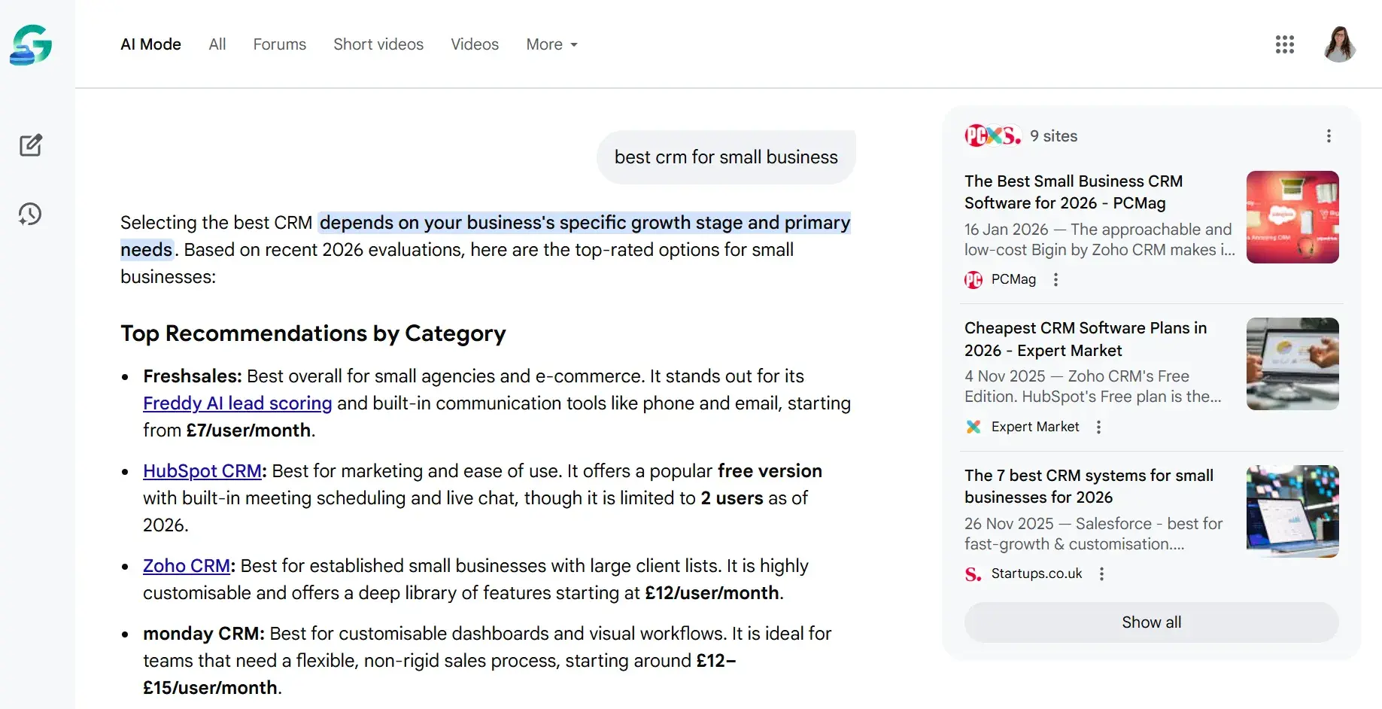Click the Startups.co.uk source icon
The image size is (1382, 709).
click(972, 574)
